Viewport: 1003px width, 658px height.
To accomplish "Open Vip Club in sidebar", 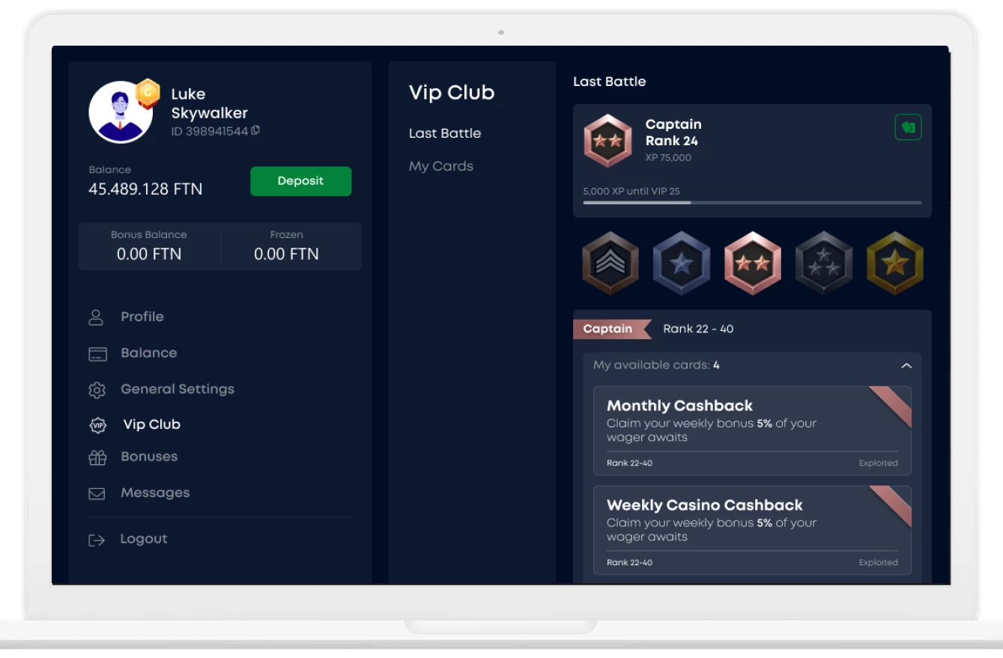I will 151,424.
